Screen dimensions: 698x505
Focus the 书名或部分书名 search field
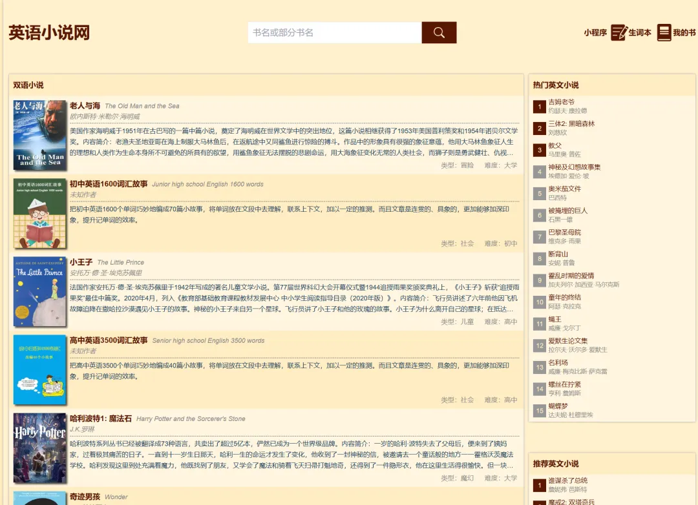click(x=335, y=32)
